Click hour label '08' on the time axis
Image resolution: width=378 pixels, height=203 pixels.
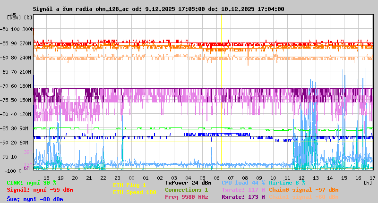(x=245, y=178)
